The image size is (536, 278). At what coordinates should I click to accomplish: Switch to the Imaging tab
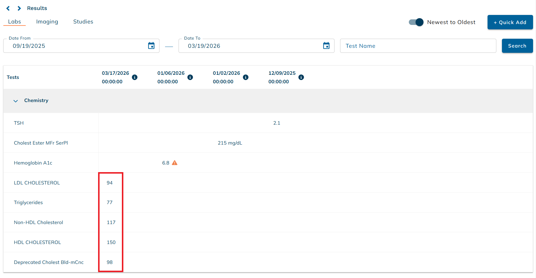coord(47,21)
